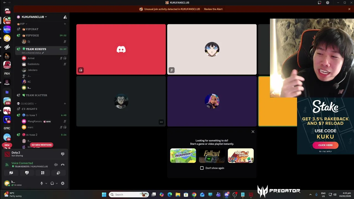Open input device options arrow next to microphone
This screenshot has height=199, width=354.
pos(46,183)
